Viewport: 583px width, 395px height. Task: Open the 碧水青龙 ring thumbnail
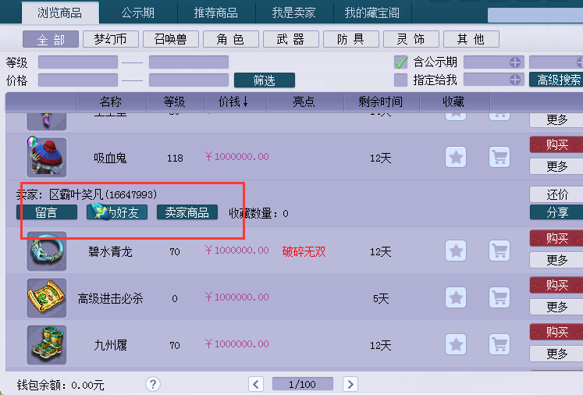[x=47, y=251]
